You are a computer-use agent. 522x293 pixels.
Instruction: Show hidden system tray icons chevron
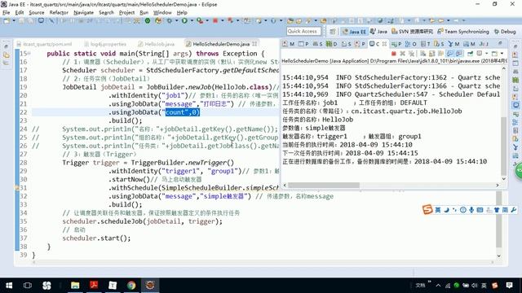pyautogui.click(x=438, y=286)
